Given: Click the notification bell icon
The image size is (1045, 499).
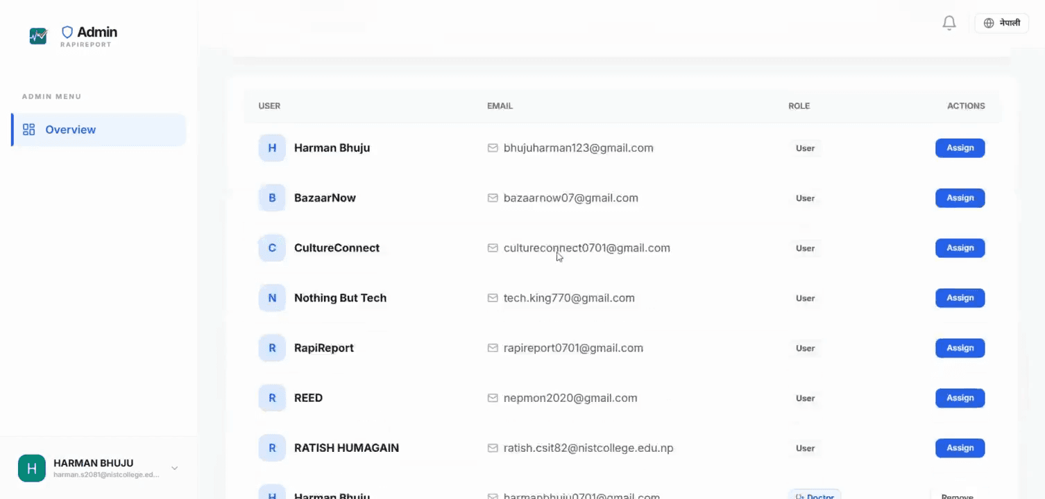Looking at the screenshot, I should tap(949, 23).
